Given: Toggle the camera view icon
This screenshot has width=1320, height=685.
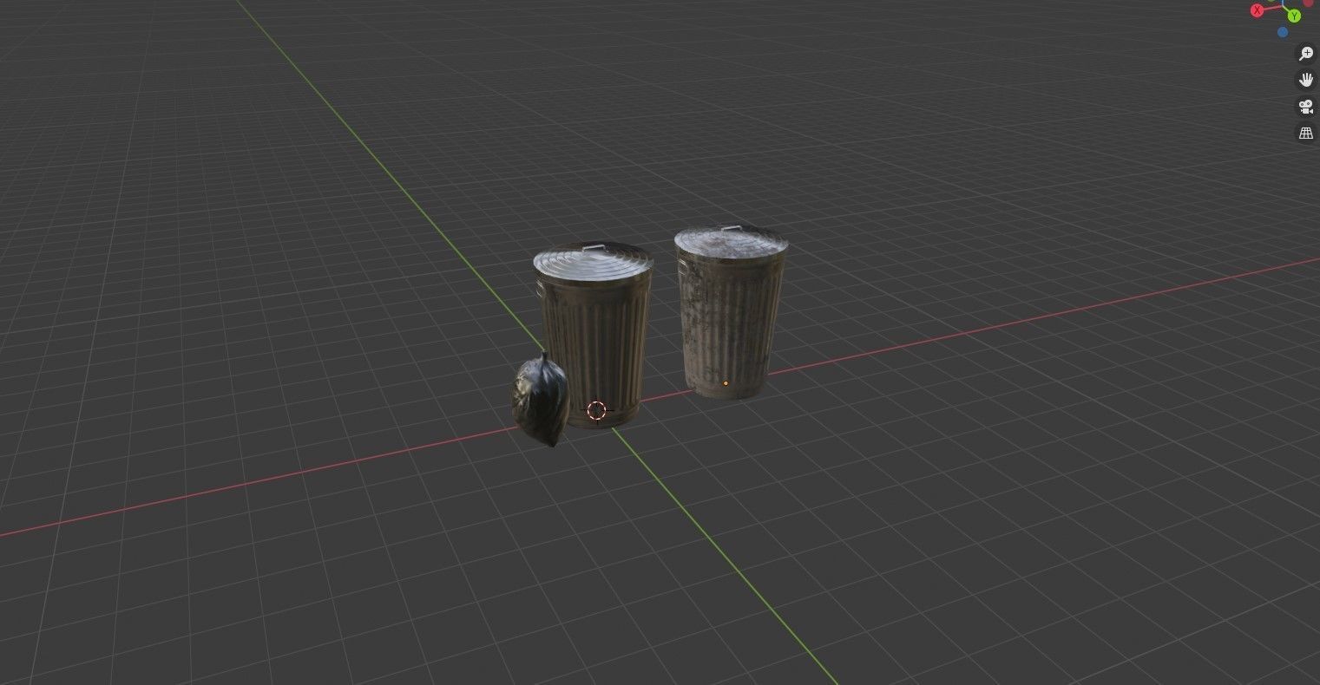Looking at the screenshot, I should (1305, 108).
